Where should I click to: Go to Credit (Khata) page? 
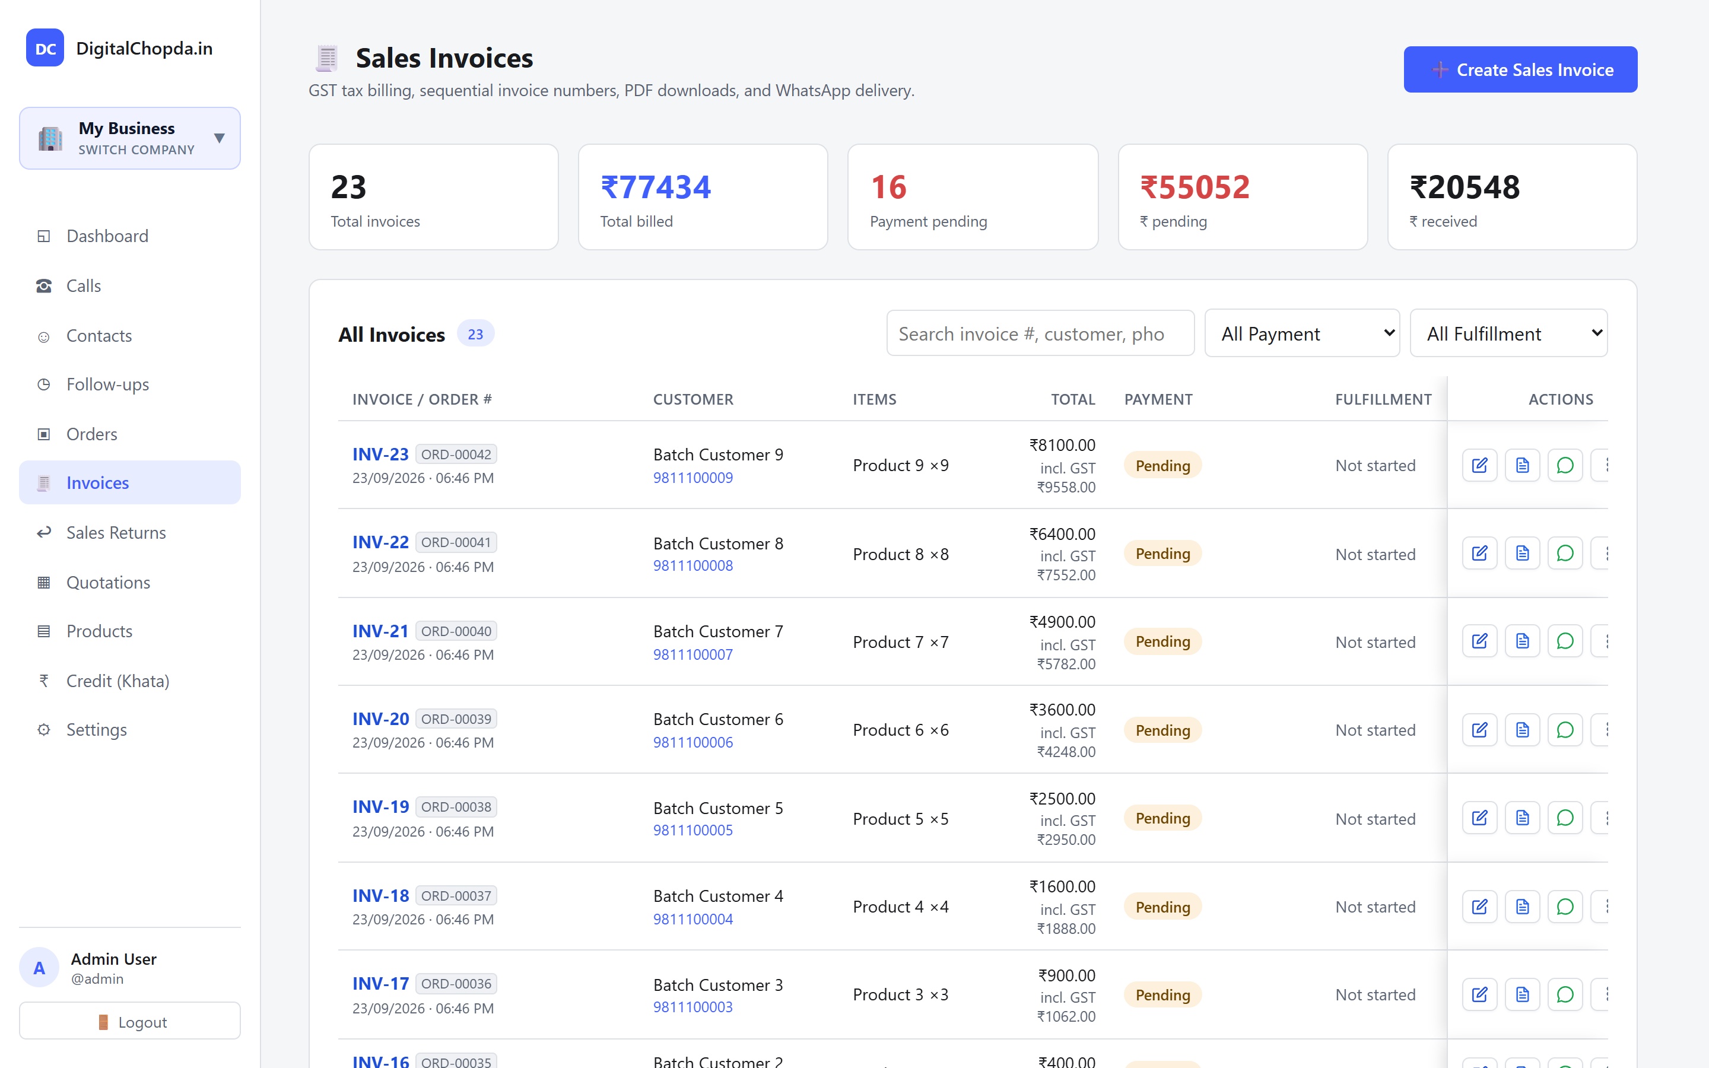130,681
